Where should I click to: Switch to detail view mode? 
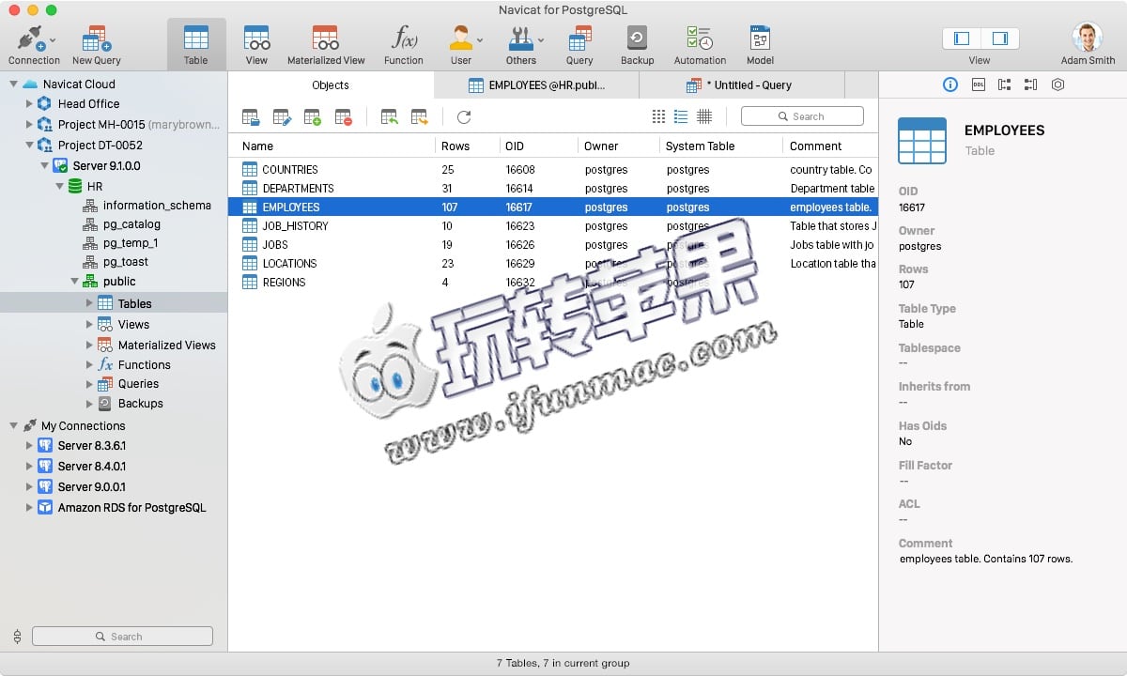click(704, 116)
